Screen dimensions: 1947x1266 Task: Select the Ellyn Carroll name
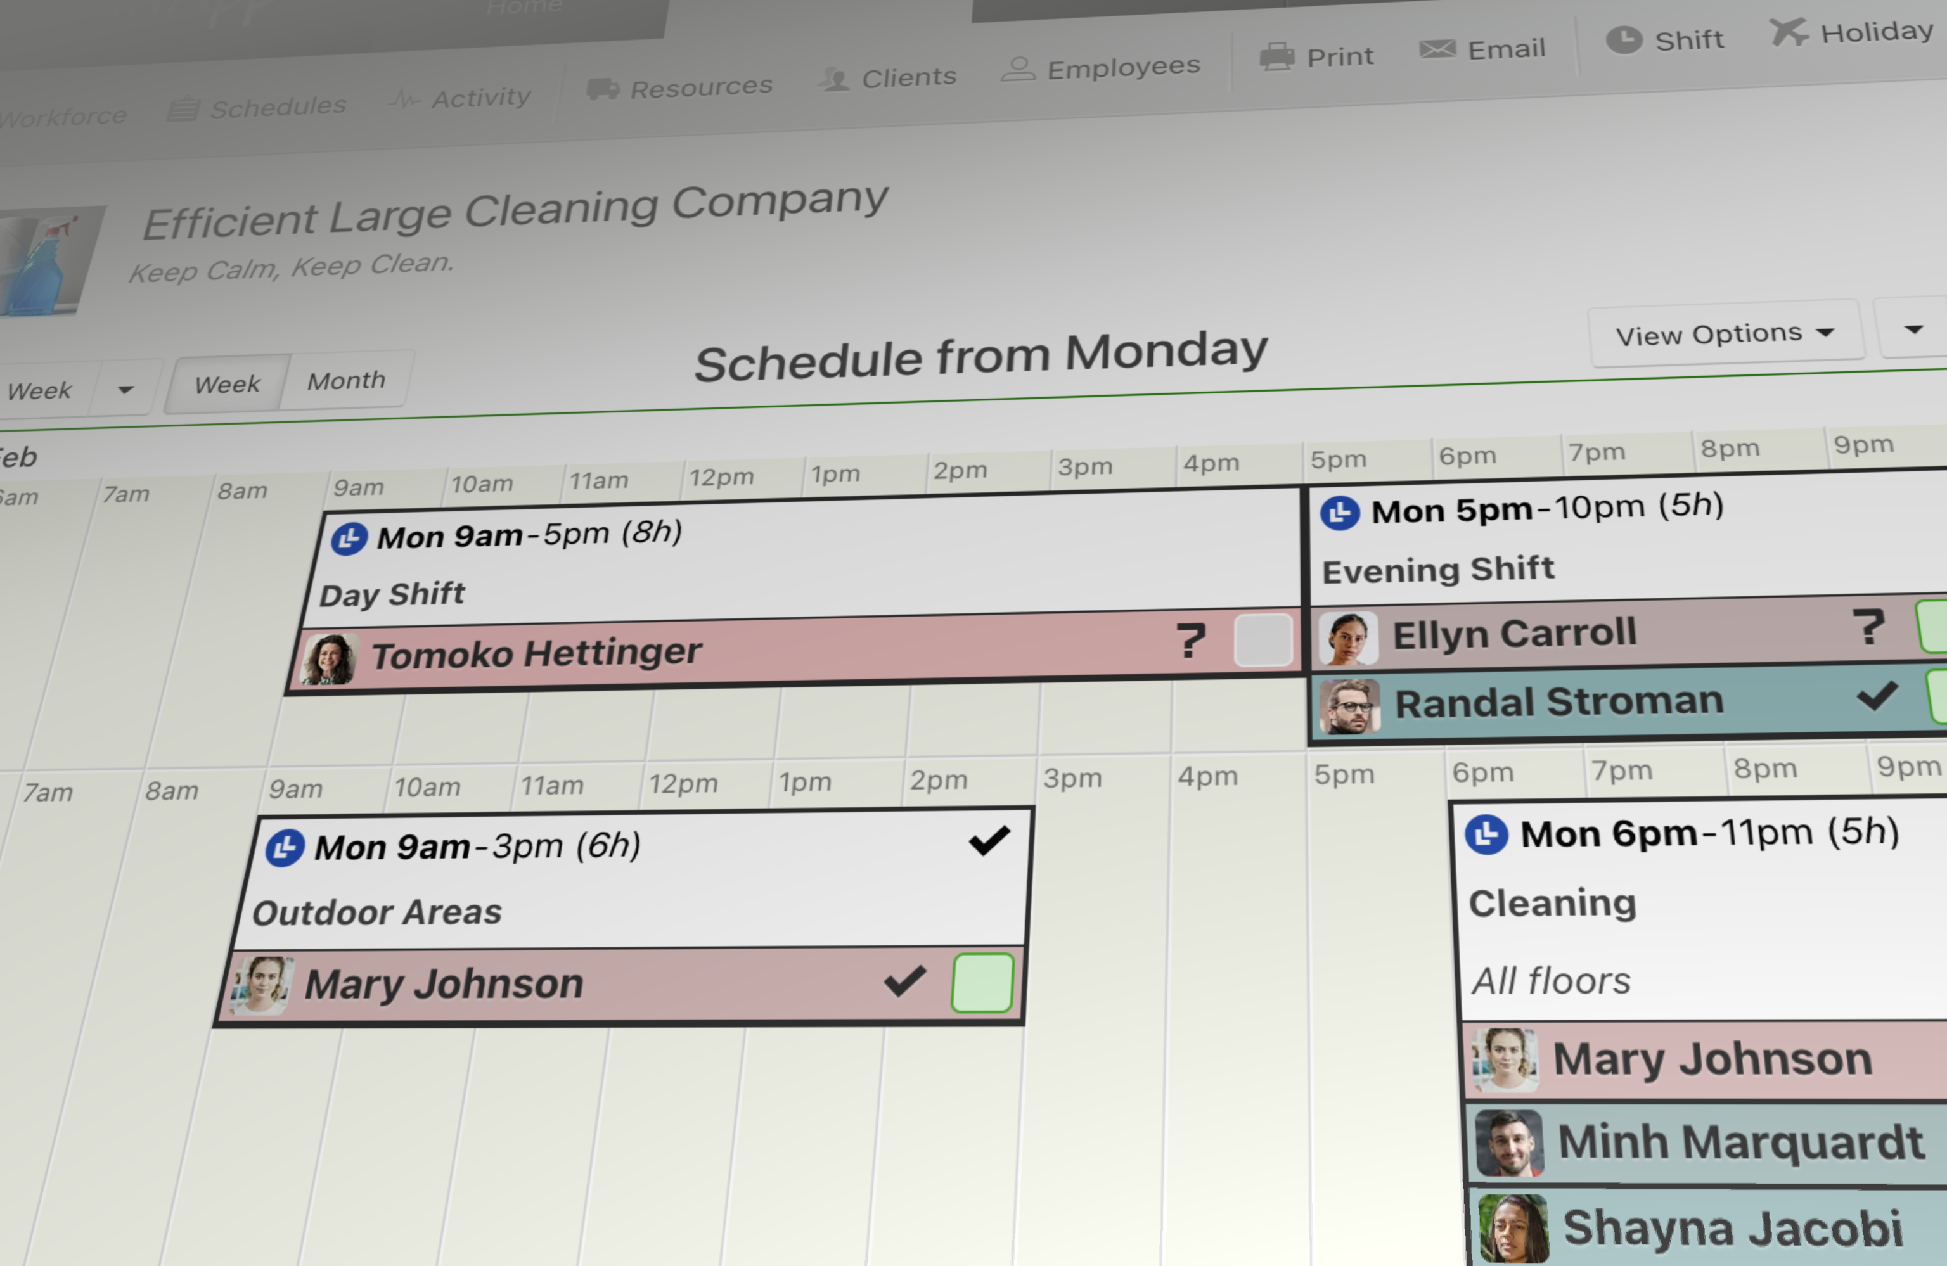pos(1514,634)
